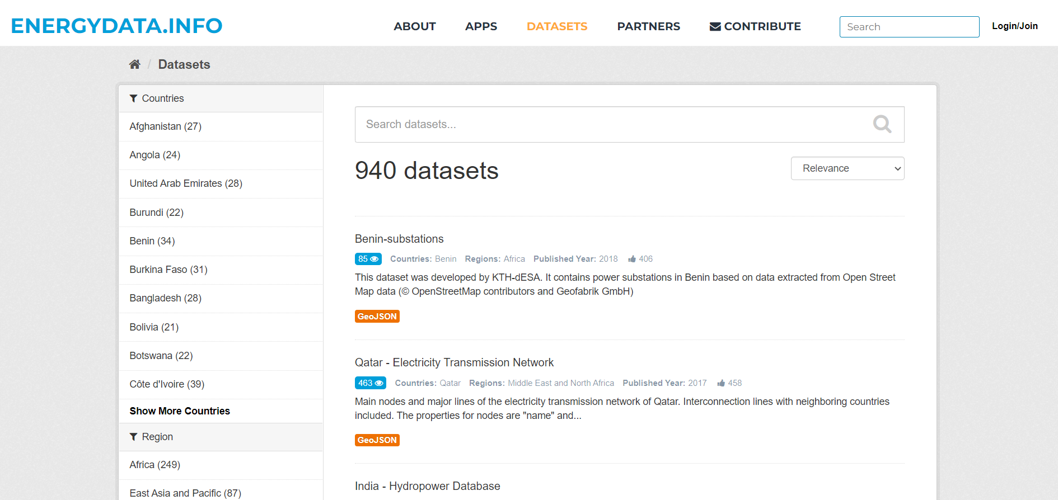Click the GeoJSON tag under Qatar dataset

pos(377,440)
